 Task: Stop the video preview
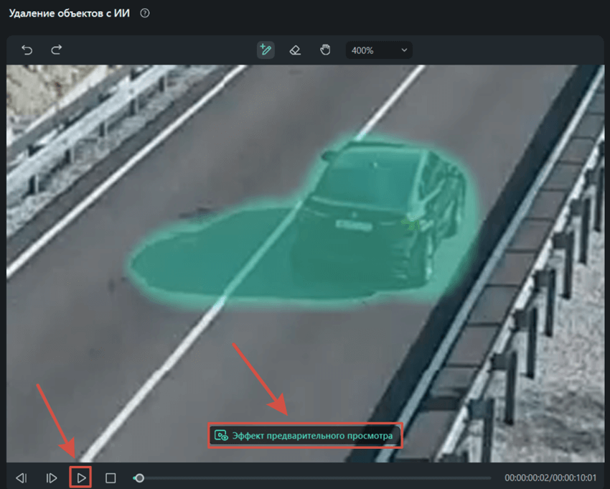pyautogui.click(x=111, y=478)
